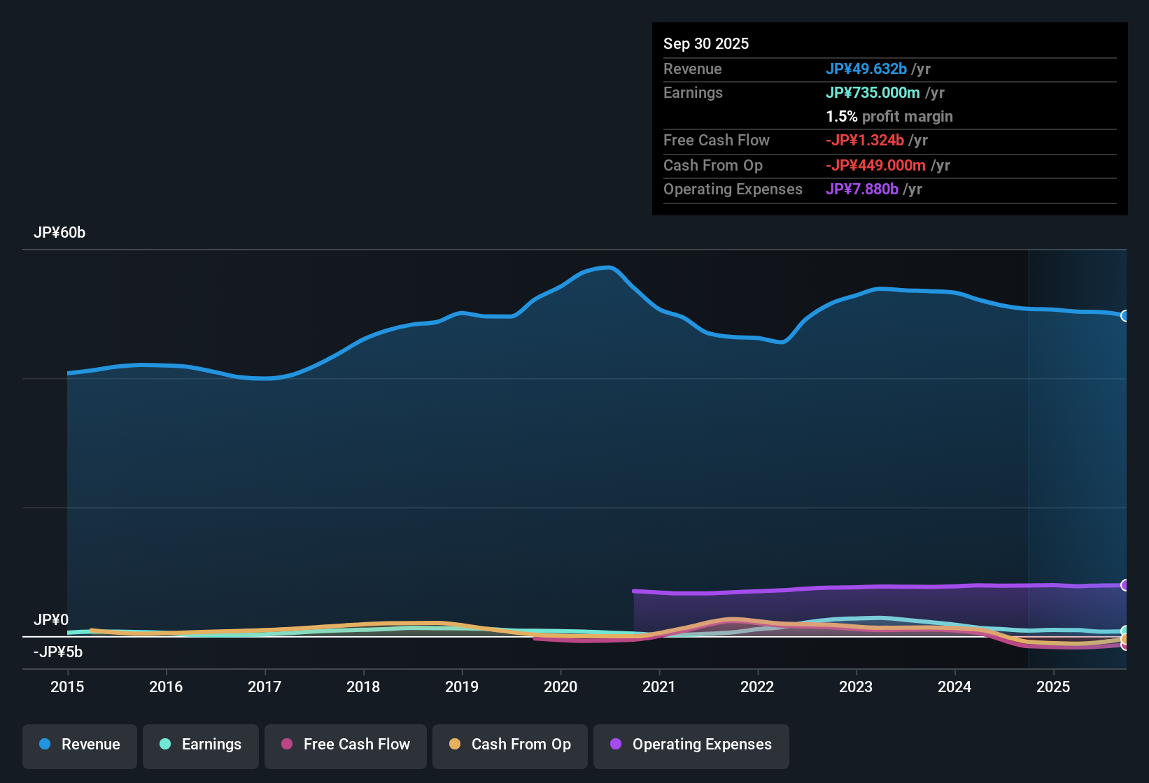This screenshot has width=1149, height=783.
Task: Toggle the Free Cash Flow series off
Action: (x=345, y=745)
